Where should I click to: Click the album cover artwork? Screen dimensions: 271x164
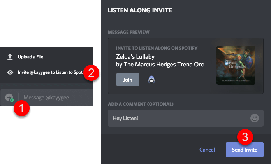tap(236, 65)
